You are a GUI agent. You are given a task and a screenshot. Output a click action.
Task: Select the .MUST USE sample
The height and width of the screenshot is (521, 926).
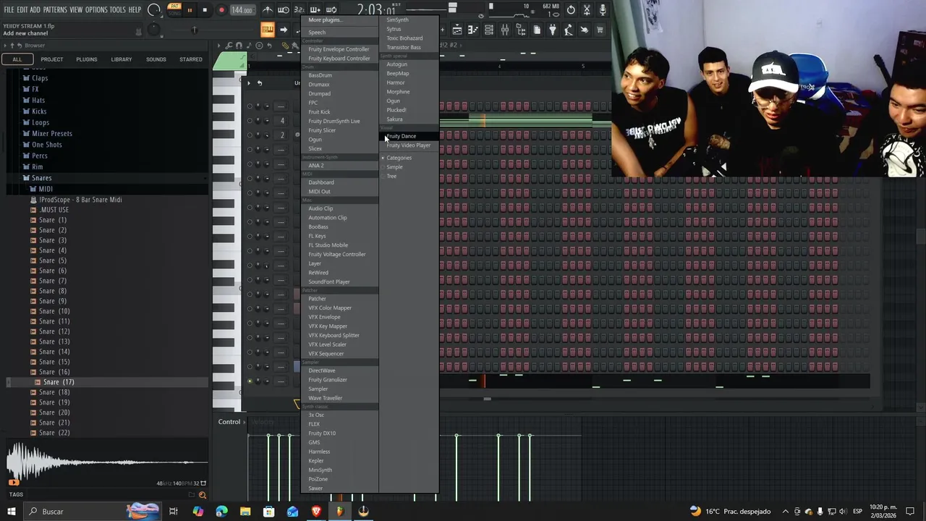click(54, 210)
